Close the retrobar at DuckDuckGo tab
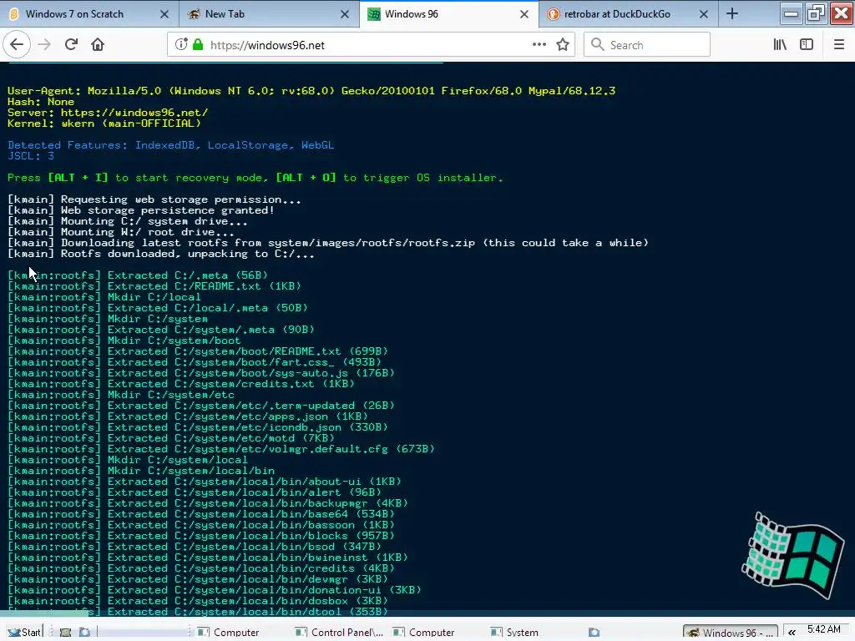Viewport: 855px width, 641px height. [704, 14]
